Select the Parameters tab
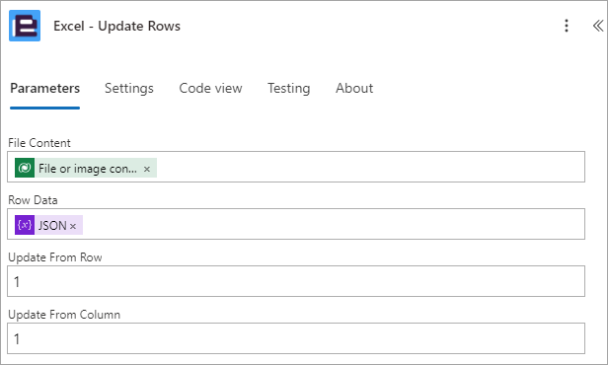The image size is (608, 365). (x=45, y=89)
